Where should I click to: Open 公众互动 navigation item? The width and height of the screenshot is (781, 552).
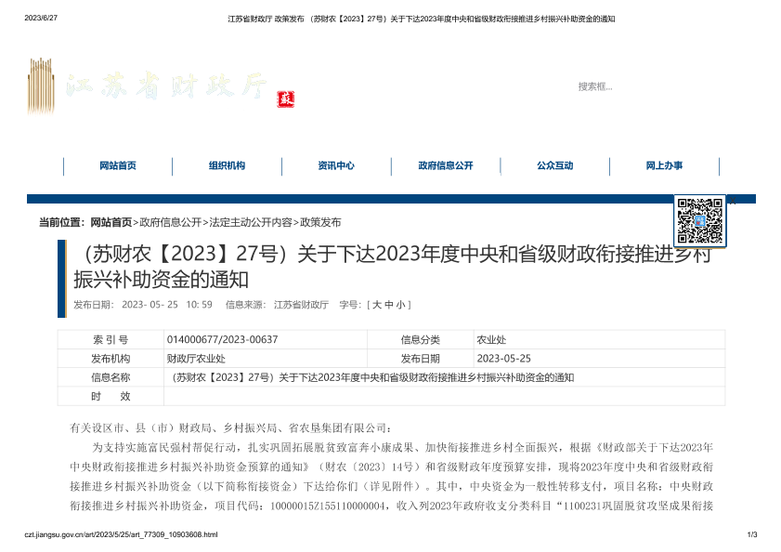pyautogui.click(x=554, y=165)
